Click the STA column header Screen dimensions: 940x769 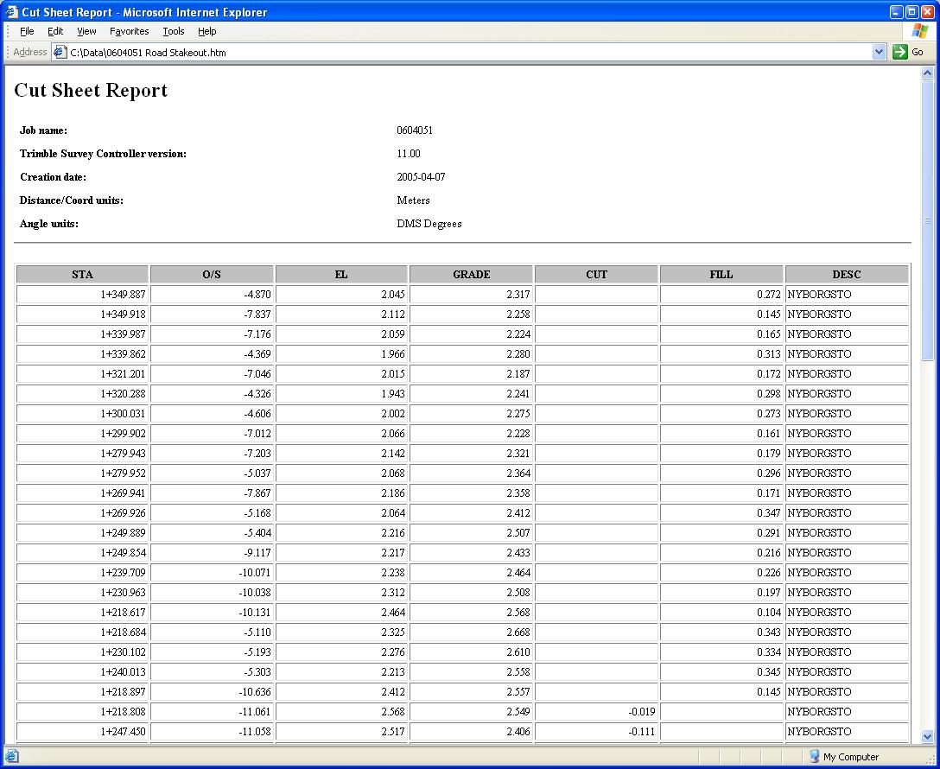coord(82,275)
